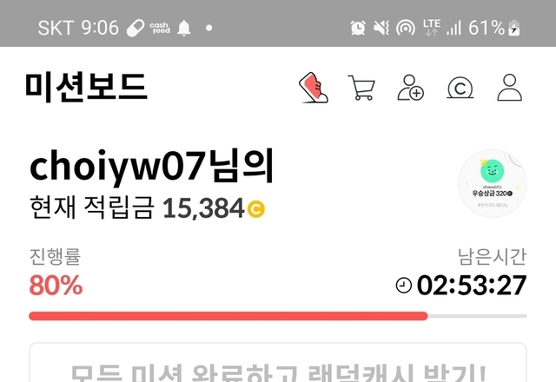Tap the invite friend icon

(x=411, y=88)
